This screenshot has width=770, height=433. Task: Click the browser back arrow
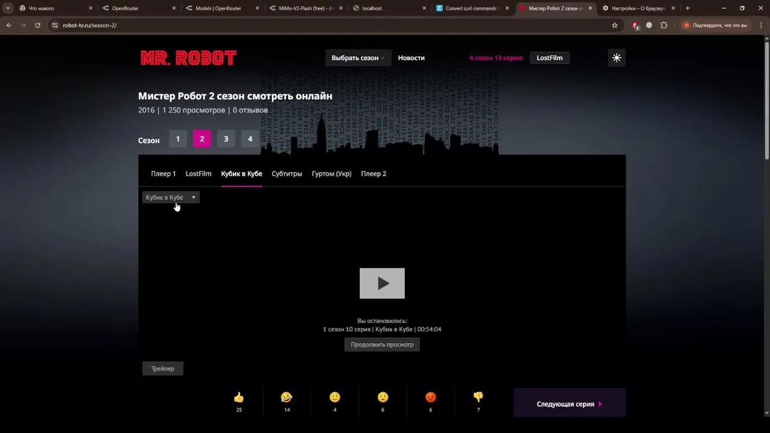pos(9,25)
